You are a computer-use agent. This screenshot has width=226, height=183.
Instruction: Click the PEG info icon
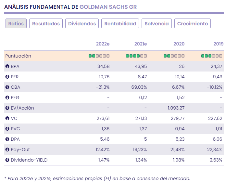click(x=7, y=98)
